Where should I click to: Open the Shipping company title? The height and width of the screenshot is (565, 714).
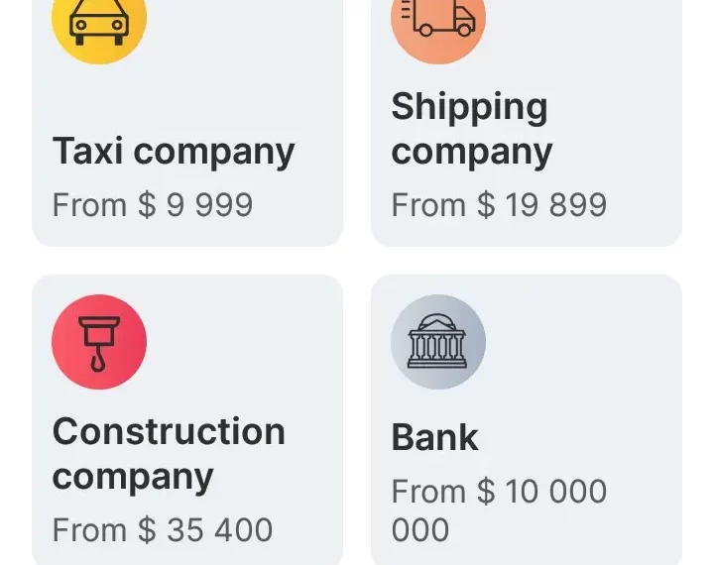tap(471, 129)
